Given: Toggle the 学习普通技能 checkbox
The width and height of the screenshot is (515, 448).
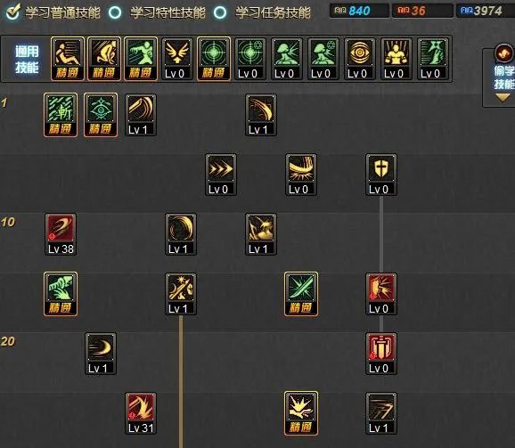Looking at the screenshot, I should click(13, 12).
